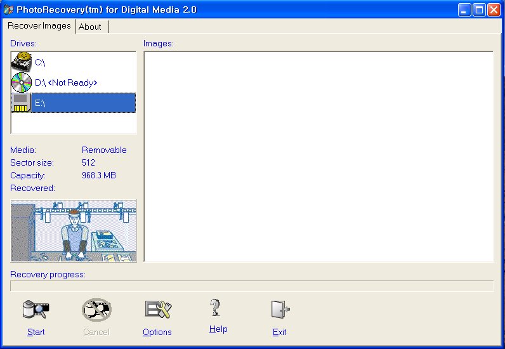Viewport: 505px width, 349px height.
Task: Open the Recover Images tab
Action: [39, 26]
